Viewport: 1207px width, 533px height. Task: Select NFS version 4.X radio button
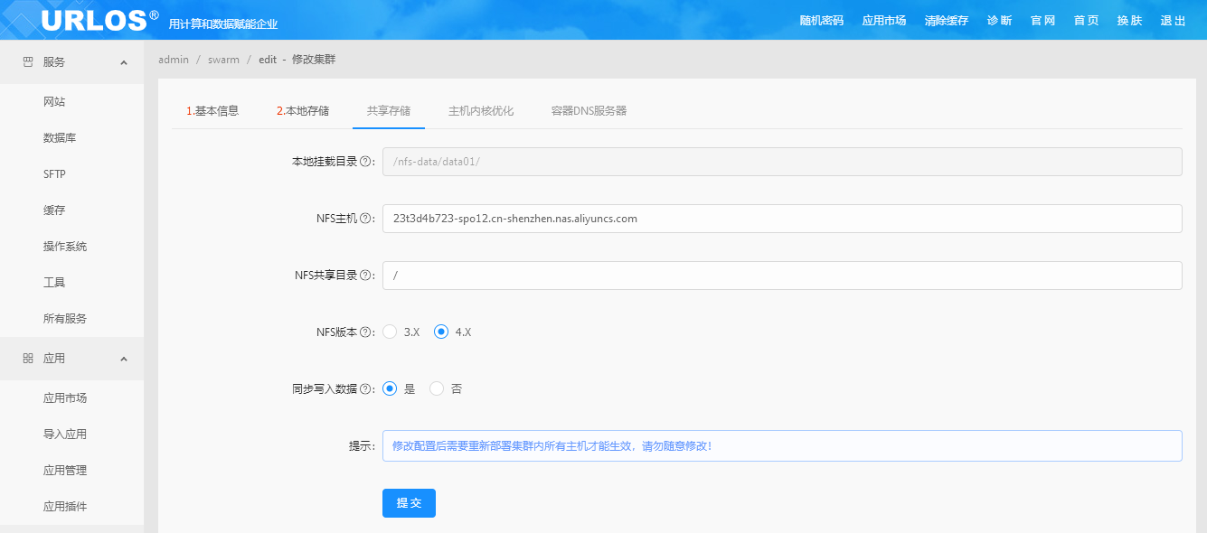(441, 332)
